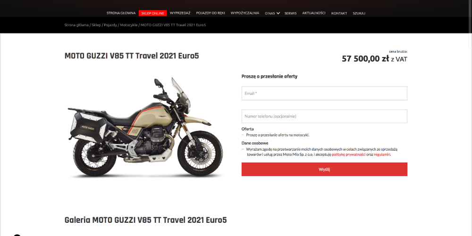The height and width of the screenshot is (236, 472).
Task: Click the black circle icon at bottom-left
Action: (17, 235)
